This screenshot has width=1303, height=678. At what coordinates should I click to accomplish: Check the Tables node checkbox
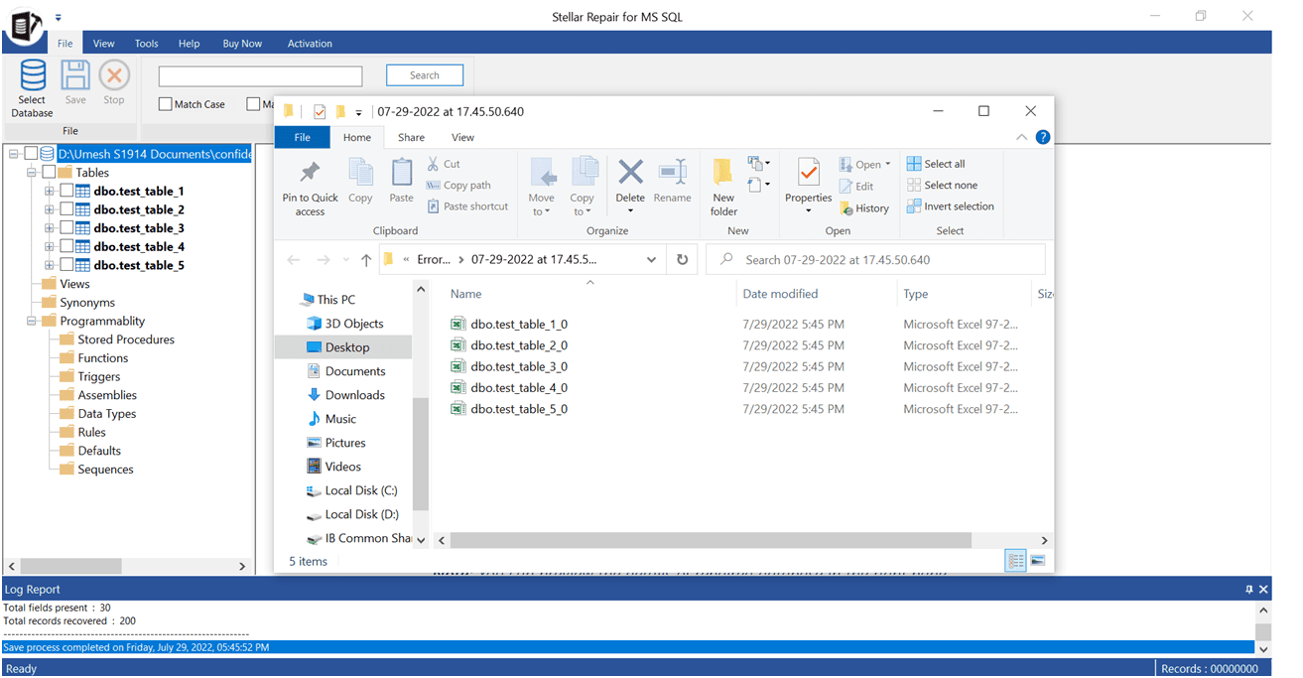(x=49, y=173)
